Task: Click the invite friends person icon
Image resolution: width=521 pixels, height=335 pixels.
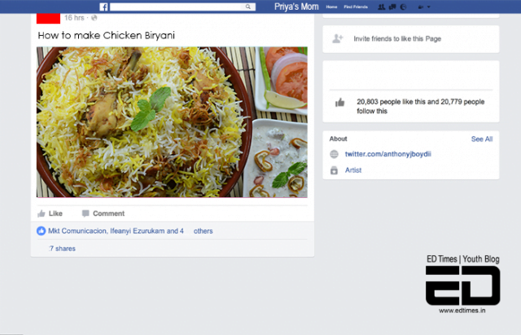Action: (338, 38)
